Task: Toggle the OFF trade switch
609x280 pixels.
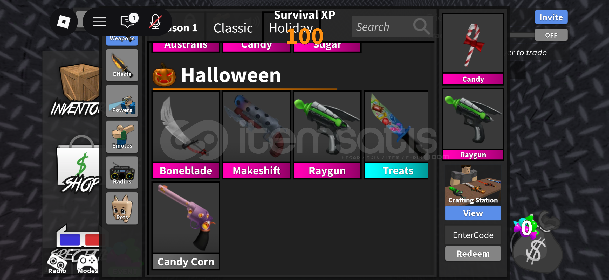Action: [551, 35]
